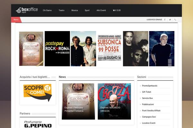Open the man in black shirt carousel photo
The image size is (193, 128).
[162, 49]
